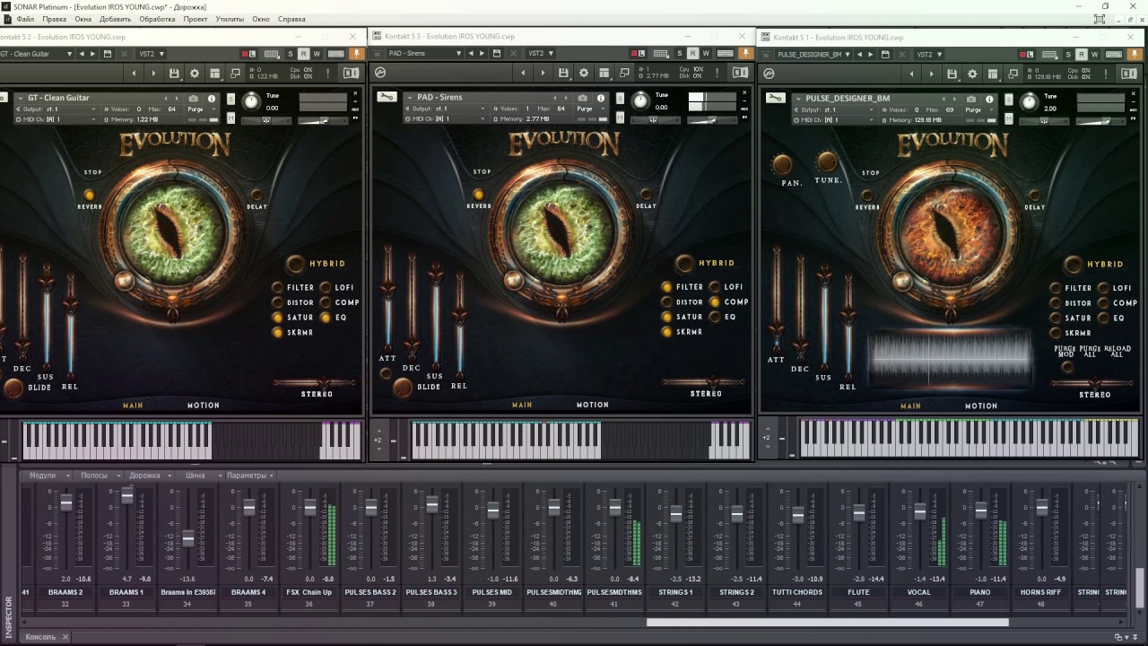The height and width of the screenshot is (646, 1148).
Task: Toggle the FILTER effect in GT - Clean Guitar
Action: coord(278,288)
